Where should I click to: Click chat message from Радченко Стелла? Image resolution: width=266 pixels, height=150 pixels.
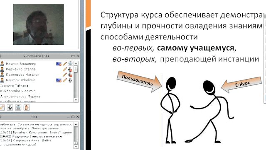point(31,136)
